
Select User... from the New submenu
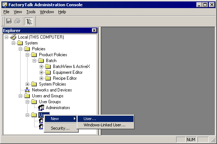[x=106, y=119]
